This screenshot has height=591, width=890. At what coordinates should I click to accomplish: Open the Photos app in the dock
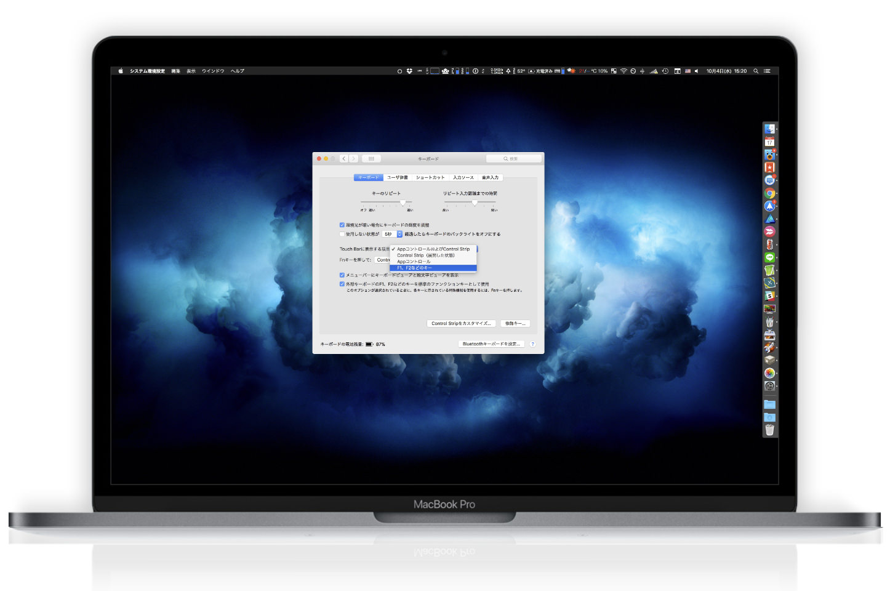coord(769,373)
